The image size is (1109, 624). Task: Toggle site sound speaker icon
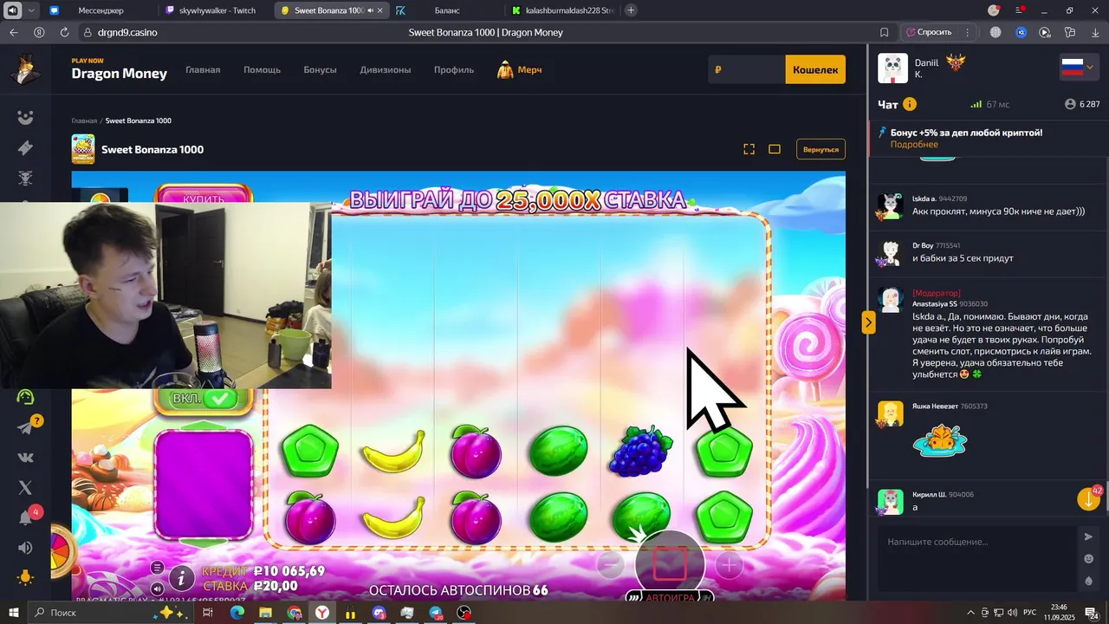click(x=25, y=548)
